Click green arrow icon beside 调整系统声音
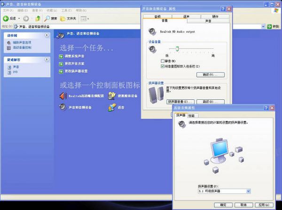 [61, 56]
